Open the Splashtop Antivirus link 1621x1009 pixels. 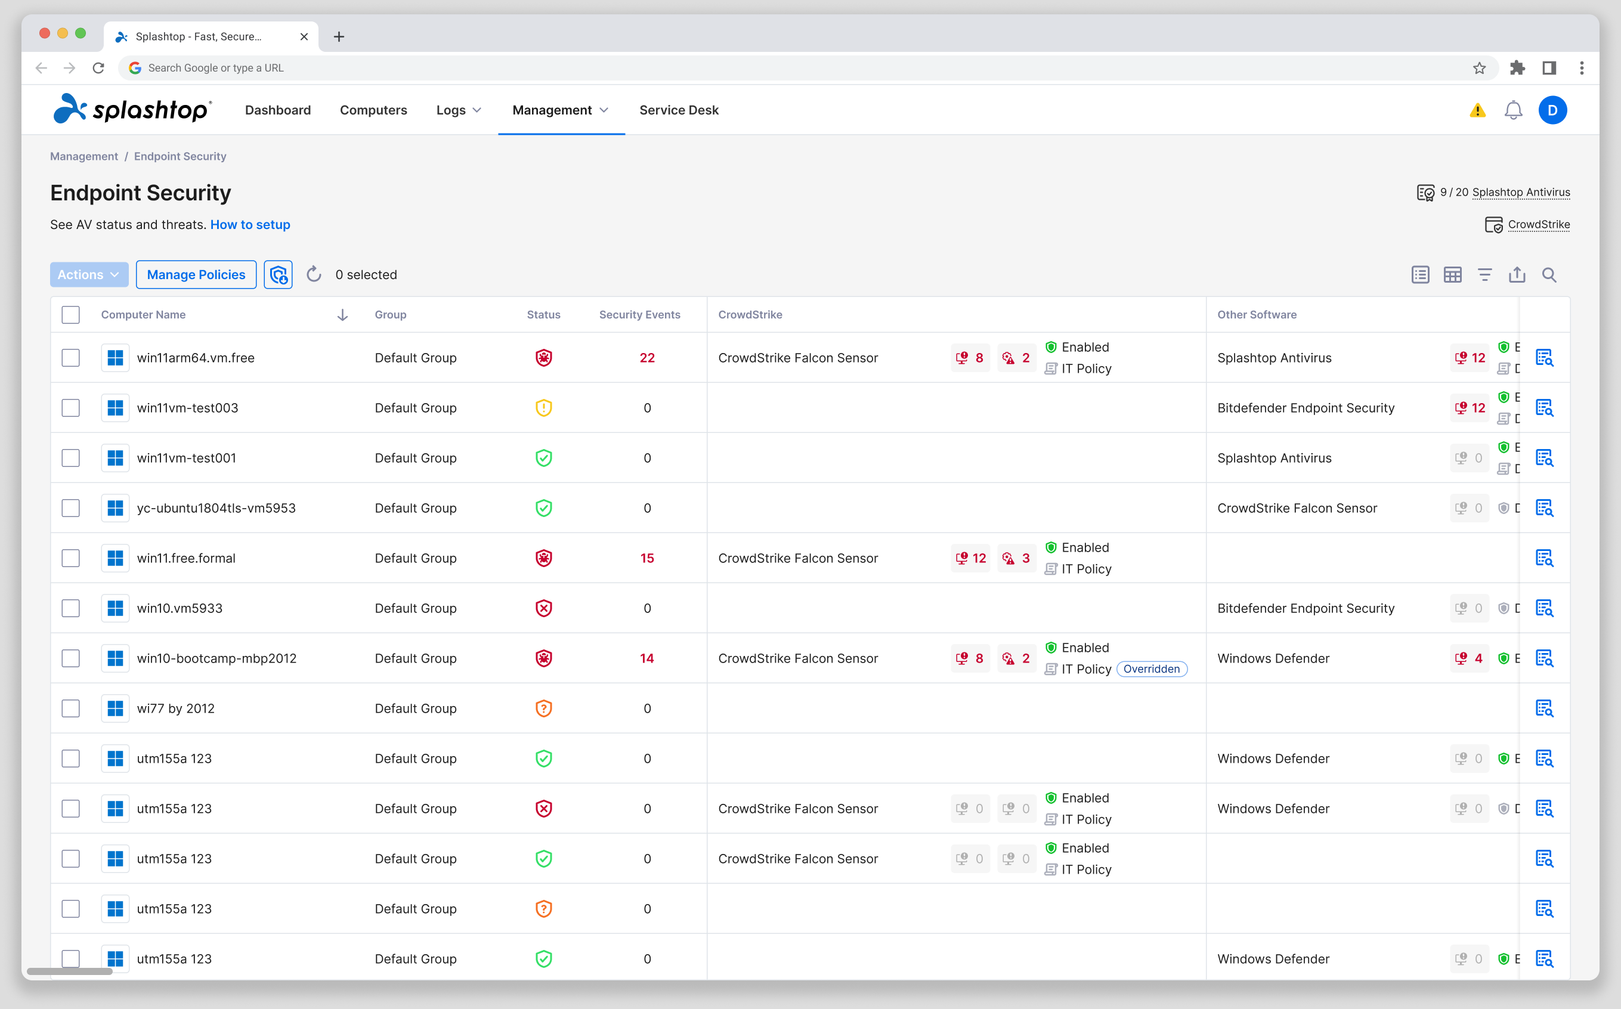tap(1521, 192)
